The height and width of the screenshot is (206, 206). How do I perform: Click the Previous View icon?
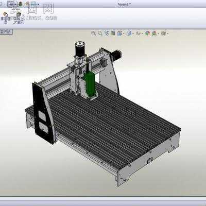107,33
